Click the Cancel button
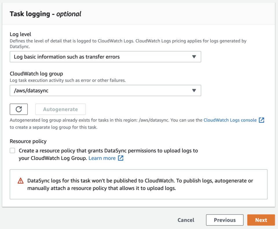The height and width of the screenshot is (229, 278). point(186,220)
